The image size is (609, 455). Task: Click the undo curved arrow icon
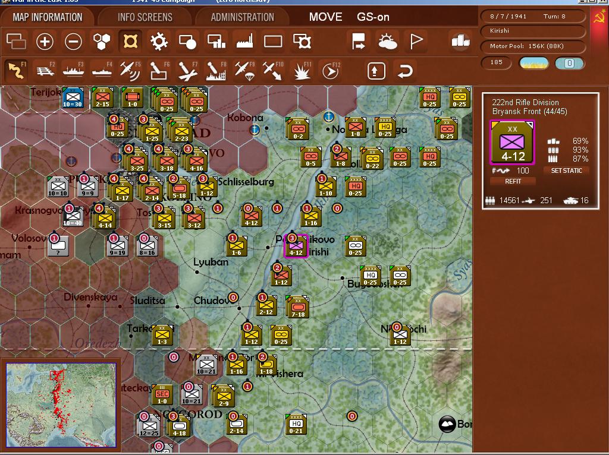[404, 71]
